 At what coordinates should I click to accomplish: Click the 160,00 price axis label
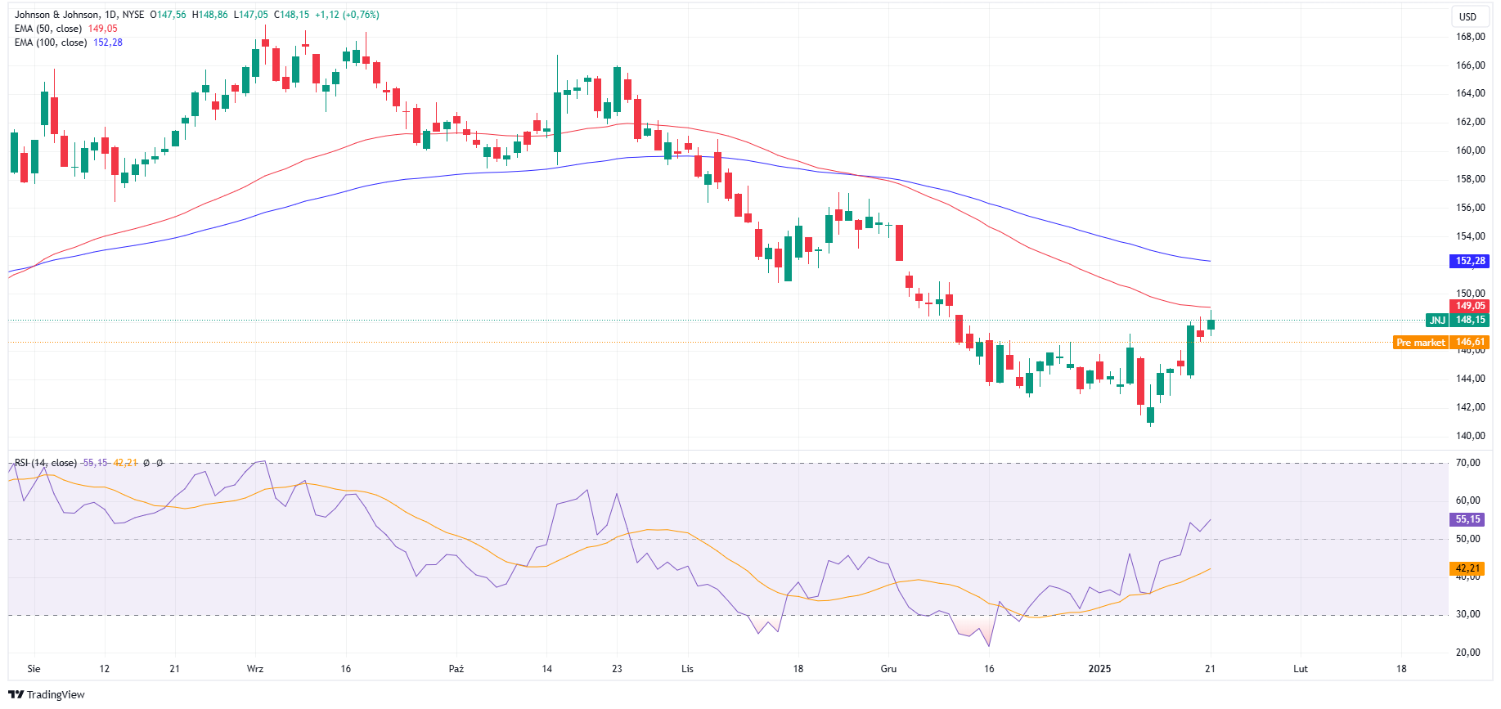(1470, 150)
